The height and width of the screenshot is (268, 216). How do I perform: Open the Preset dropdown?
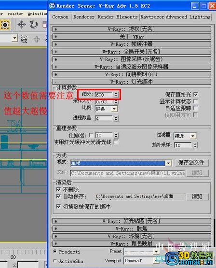pyautogui.click(x=142, y=252)
